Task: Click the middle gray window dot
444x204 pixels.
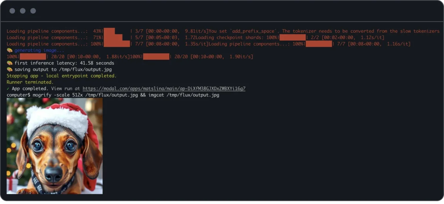Action: click(23, 11)
